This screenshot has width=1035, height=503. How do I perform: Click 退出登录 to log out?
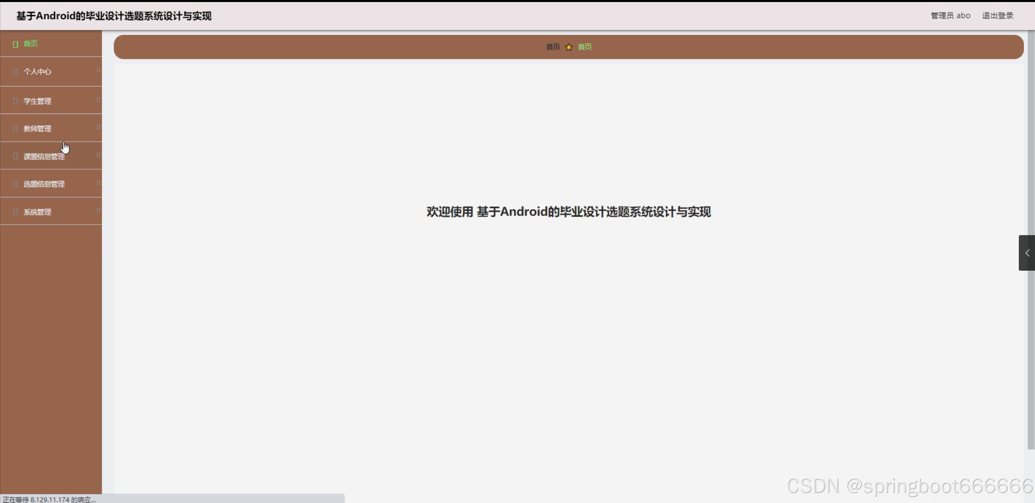click(x=997, y=16)
